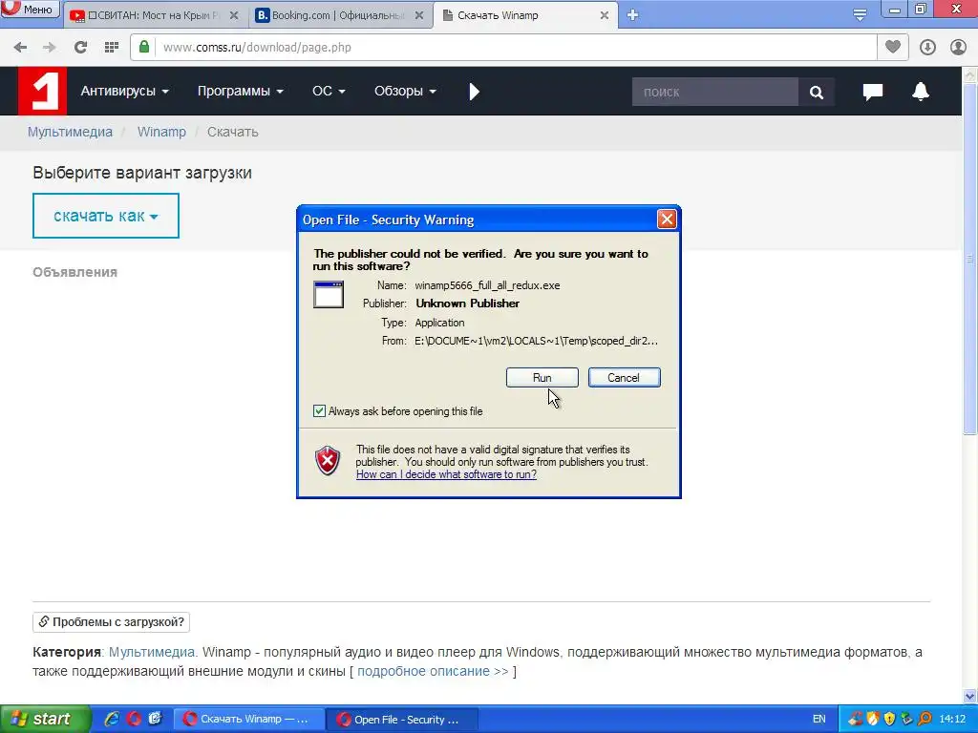
Task: Open the 'How can I decide what software to run?' link
Action: coord(446,474)
